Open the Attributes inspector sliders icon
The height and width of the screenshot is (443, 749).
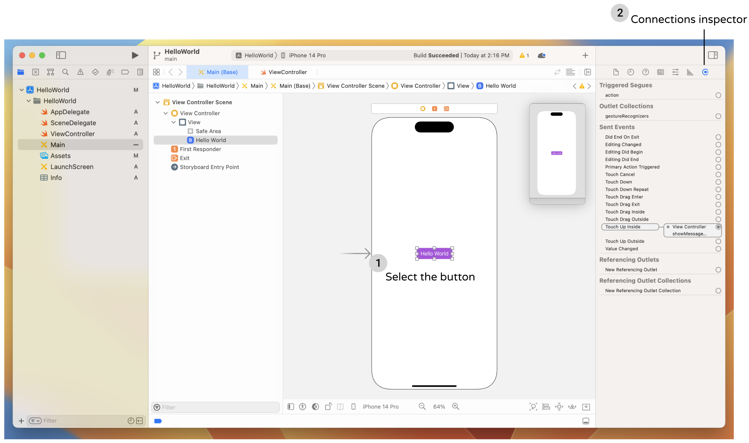[675, 72]
